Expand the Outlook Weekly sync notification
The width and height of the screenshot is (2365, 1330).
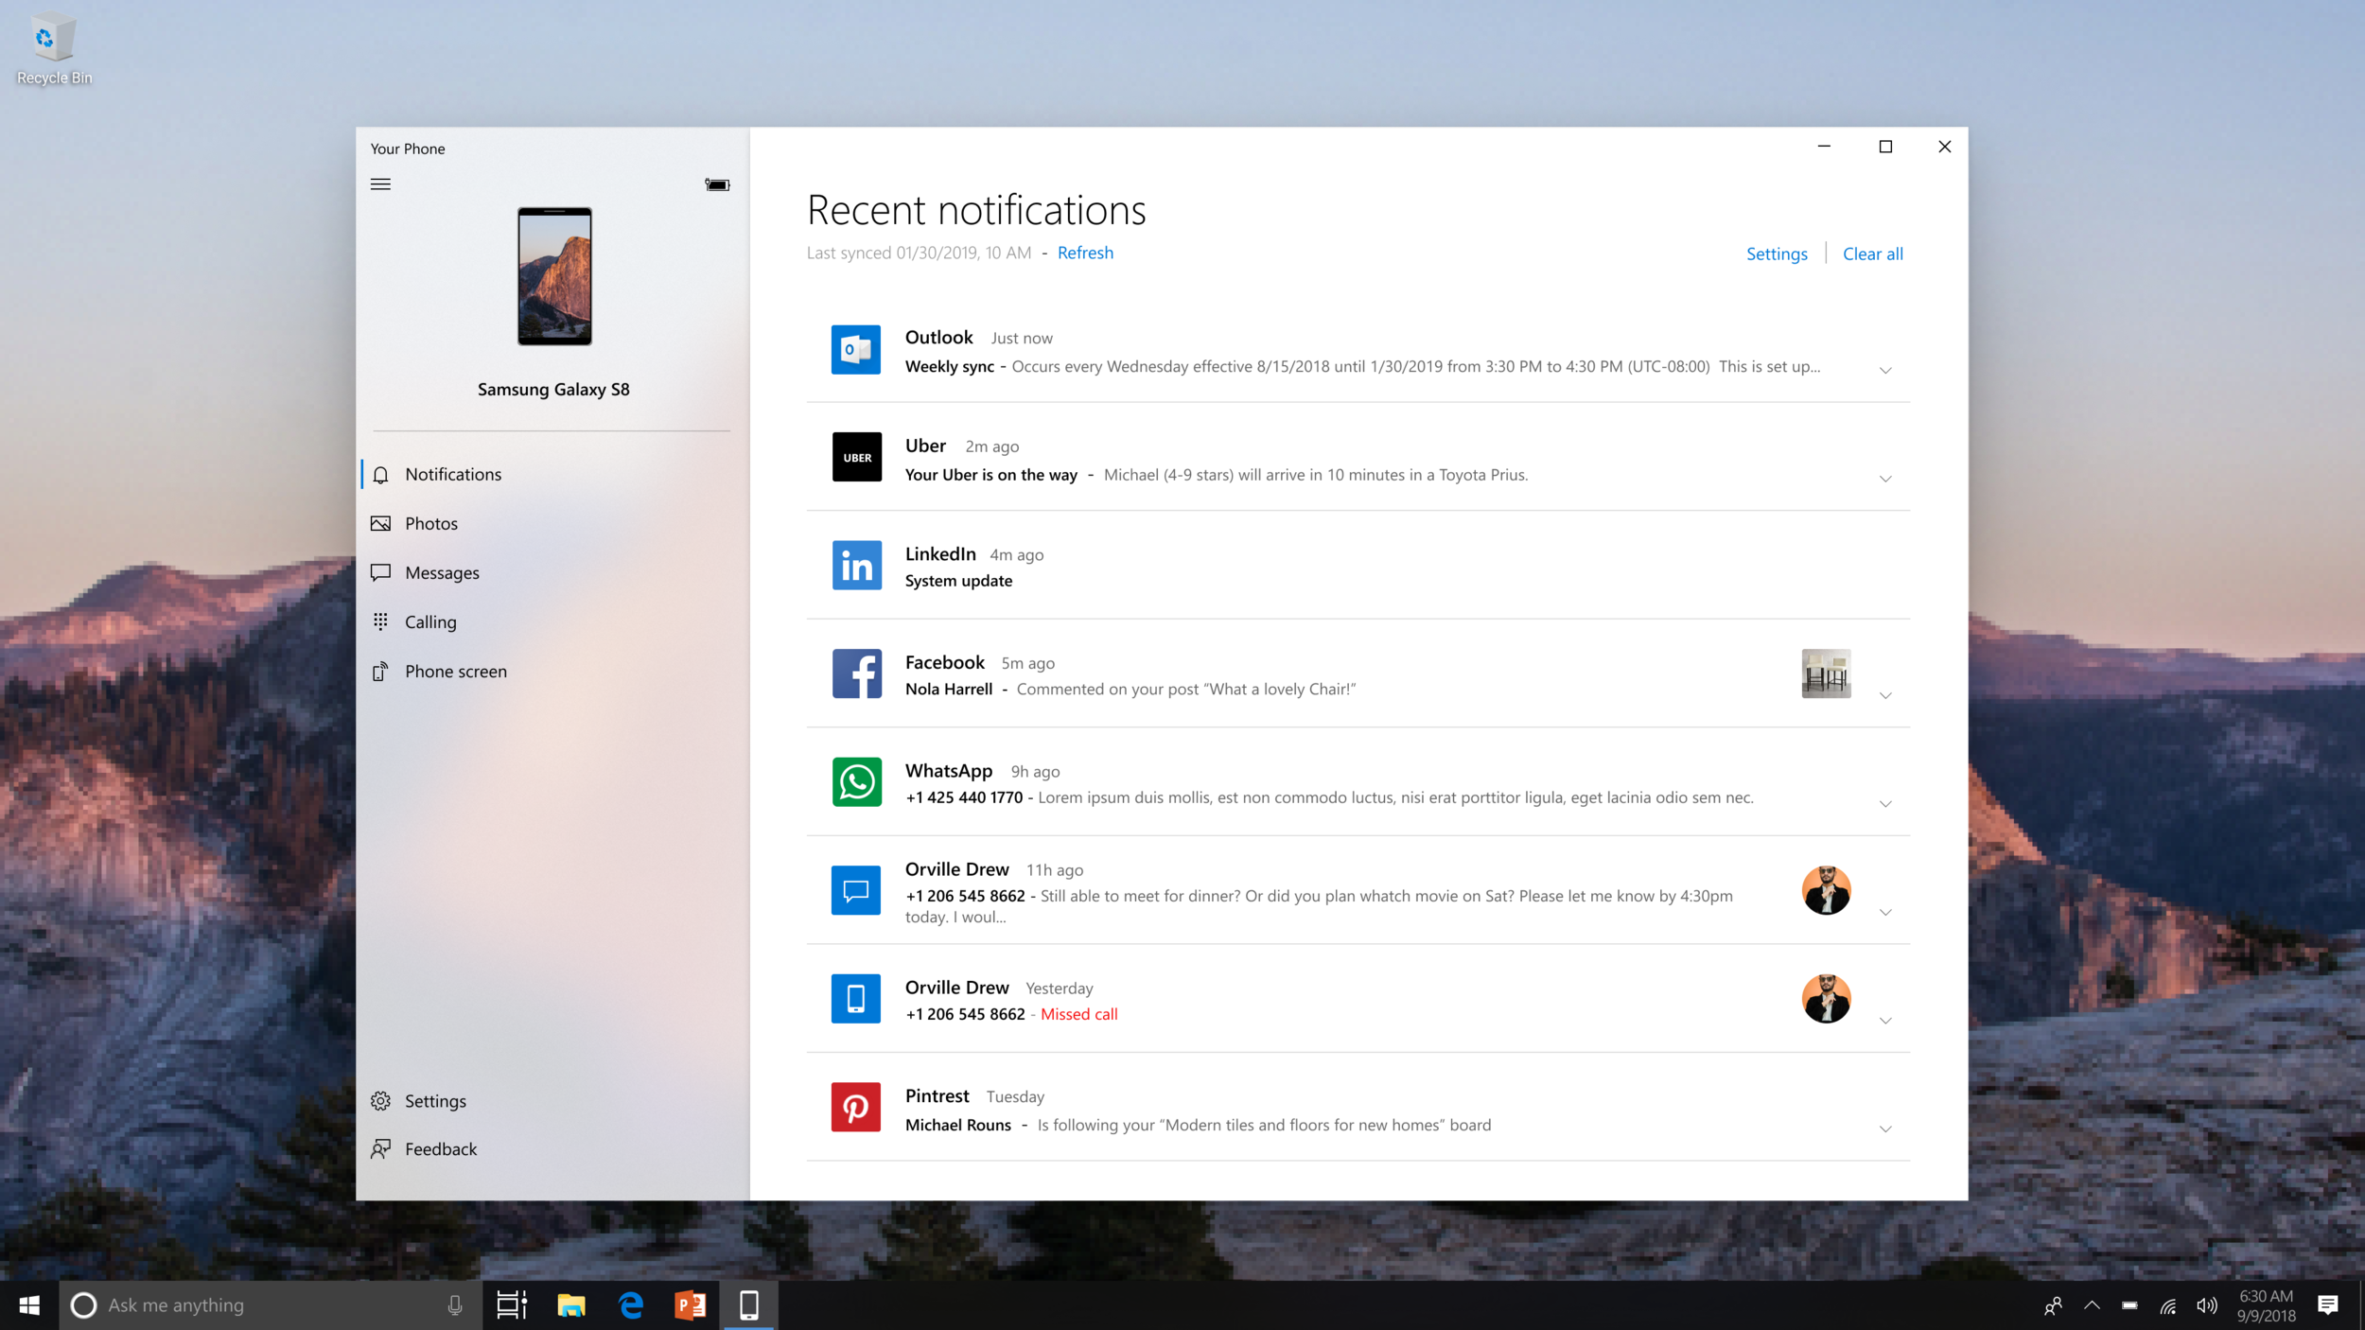point(1884,371)
